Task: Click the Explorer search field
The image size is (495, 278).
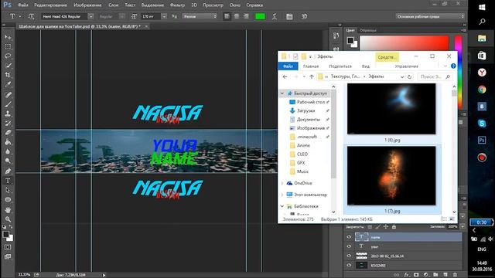Action: tap(435, 76)
